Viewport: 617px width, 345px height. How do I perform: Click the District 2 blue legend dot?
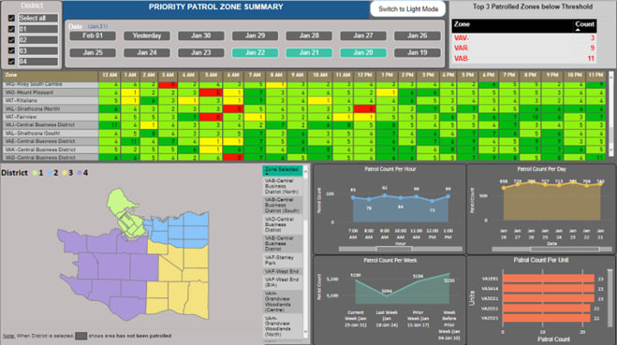click(50, 173)
